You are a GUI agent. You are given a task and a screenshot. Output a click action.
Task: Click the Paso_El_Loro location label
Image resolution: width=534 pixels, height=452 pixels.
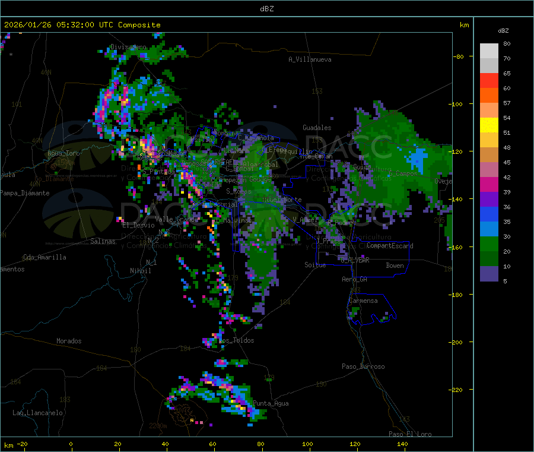click(410, 434)
